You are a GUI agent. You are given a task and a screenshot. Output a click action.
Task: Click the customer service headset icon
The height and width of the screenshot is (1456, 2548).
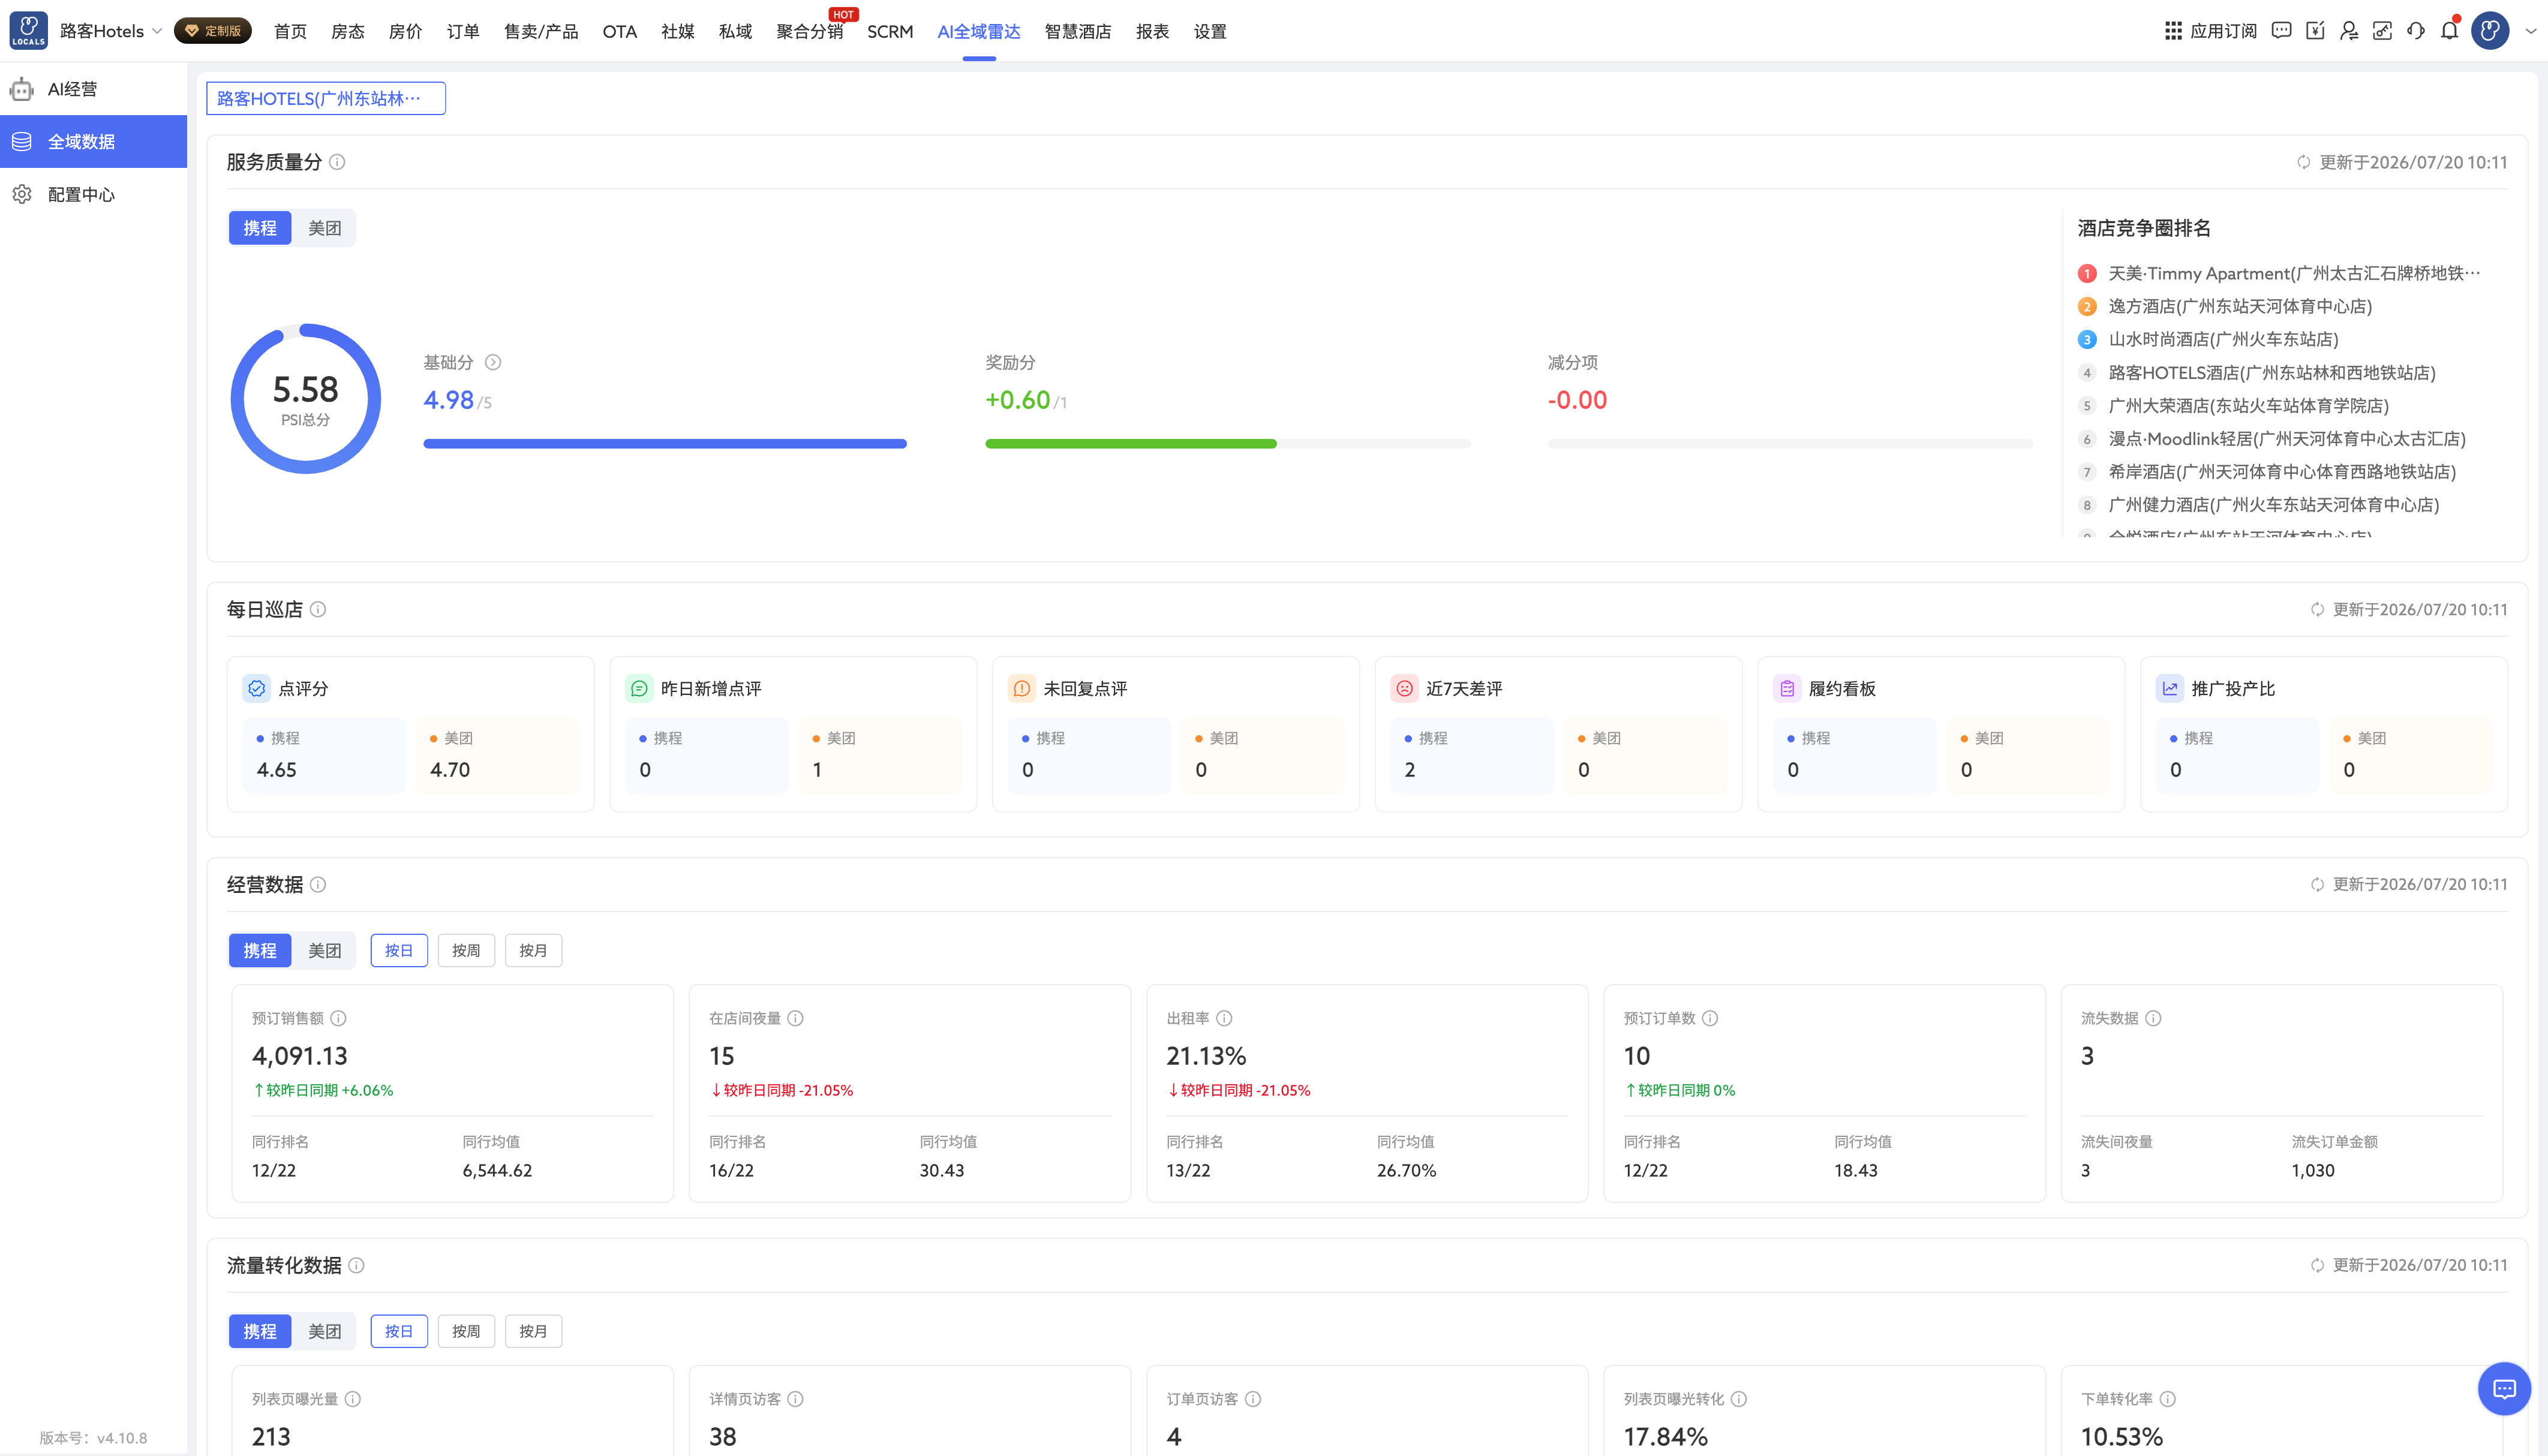coord(2416,30)
